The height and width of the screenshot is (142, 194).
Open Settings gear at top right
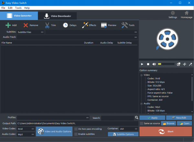pyautogui.click(x=173, y=13)
